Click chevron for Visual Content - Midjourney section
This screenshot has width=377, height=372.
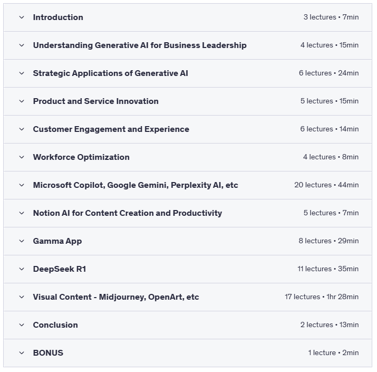pyautogui.click(x=22, y=297)
